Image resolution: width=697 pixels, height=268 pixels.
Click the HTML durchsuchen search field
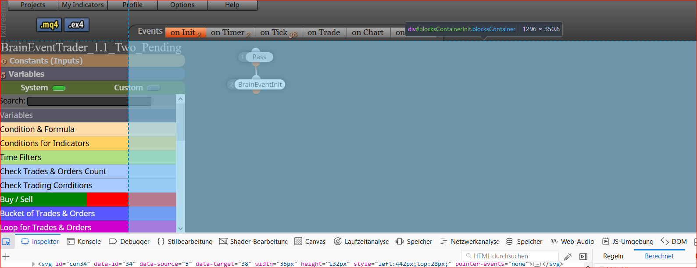click(x=510, y=256)
